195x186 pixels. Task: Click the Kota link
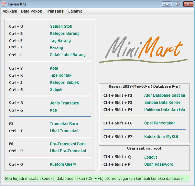[x=54, y=68]
